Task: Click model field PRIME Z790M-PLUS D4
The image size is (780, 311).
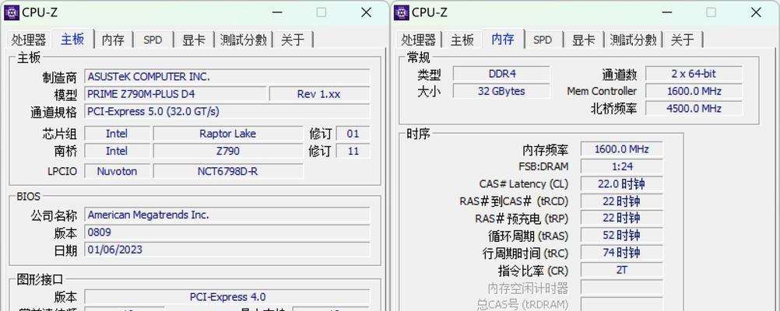Action: tap(175, 94)
